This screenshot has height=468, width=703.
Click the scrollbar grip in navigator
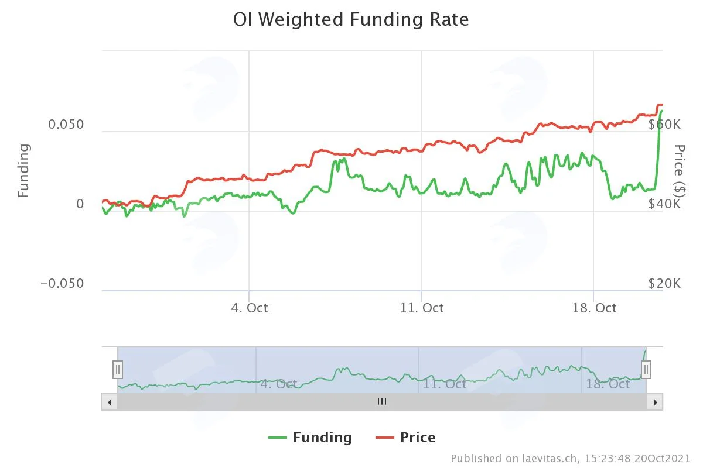pyautogui.click(x=382, y=401)
